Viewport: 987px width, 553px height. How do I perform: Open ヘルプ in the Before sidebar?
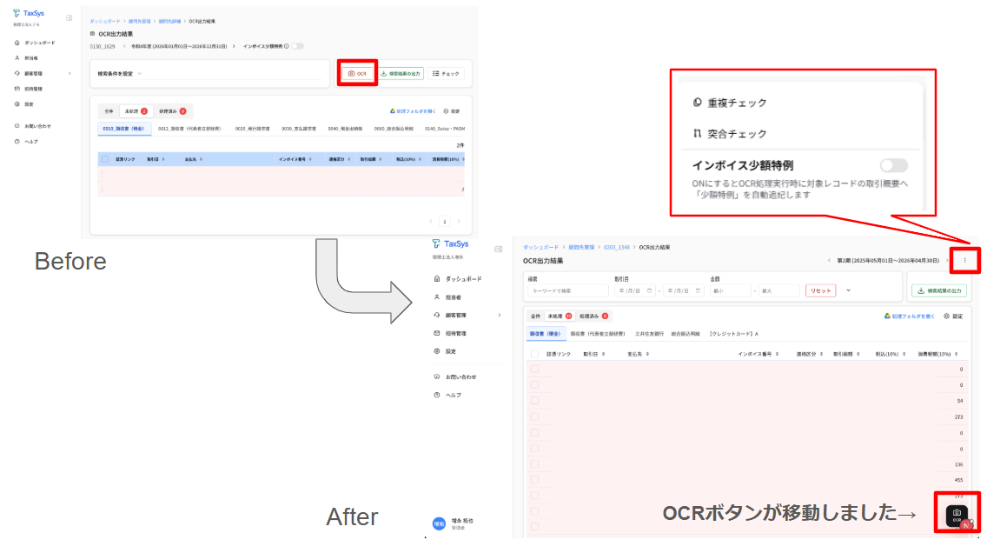[x=26, y=142]
